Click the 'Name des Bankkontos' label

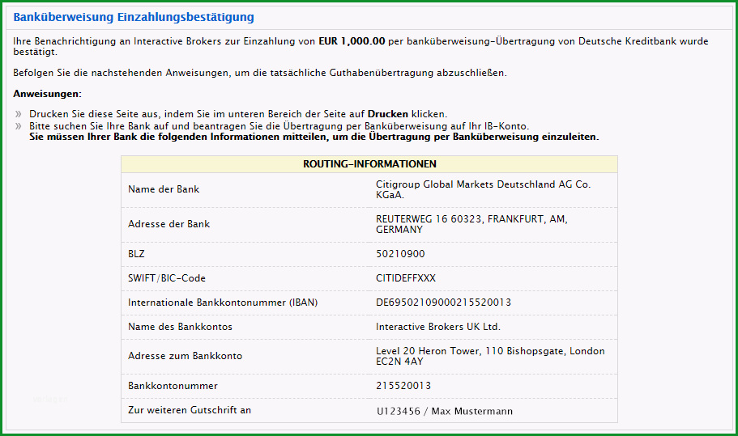(180, 327)
